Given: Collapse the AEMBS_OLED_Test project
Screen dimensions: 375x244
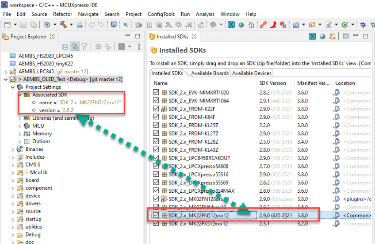Looking at the screenshot, I should click(x=5, y=80).
